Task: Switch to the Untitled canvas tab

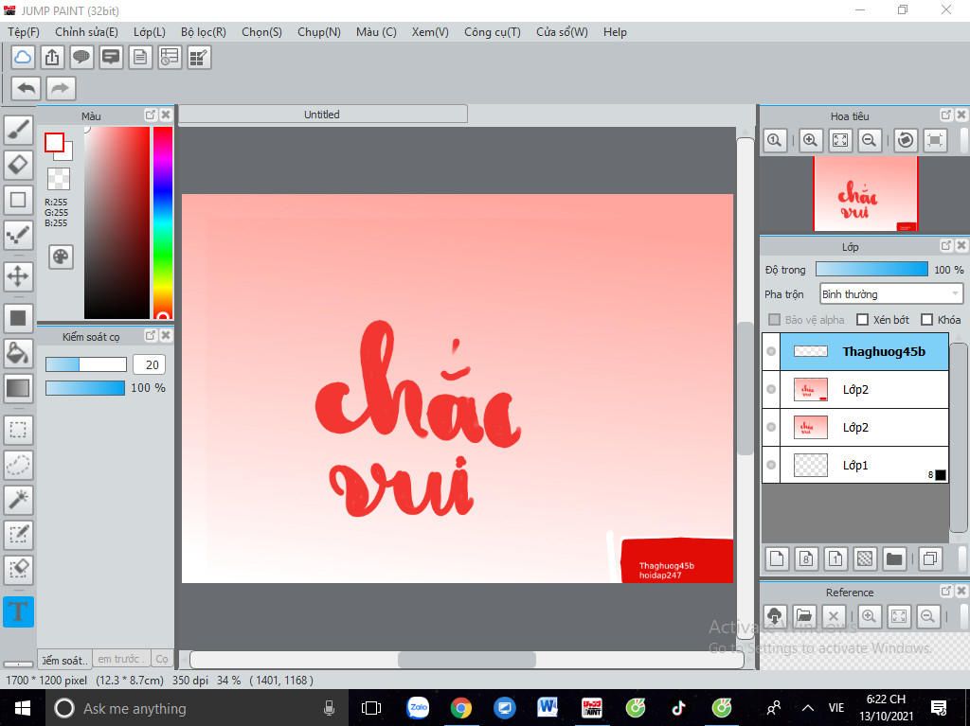Action: [321, 114]
